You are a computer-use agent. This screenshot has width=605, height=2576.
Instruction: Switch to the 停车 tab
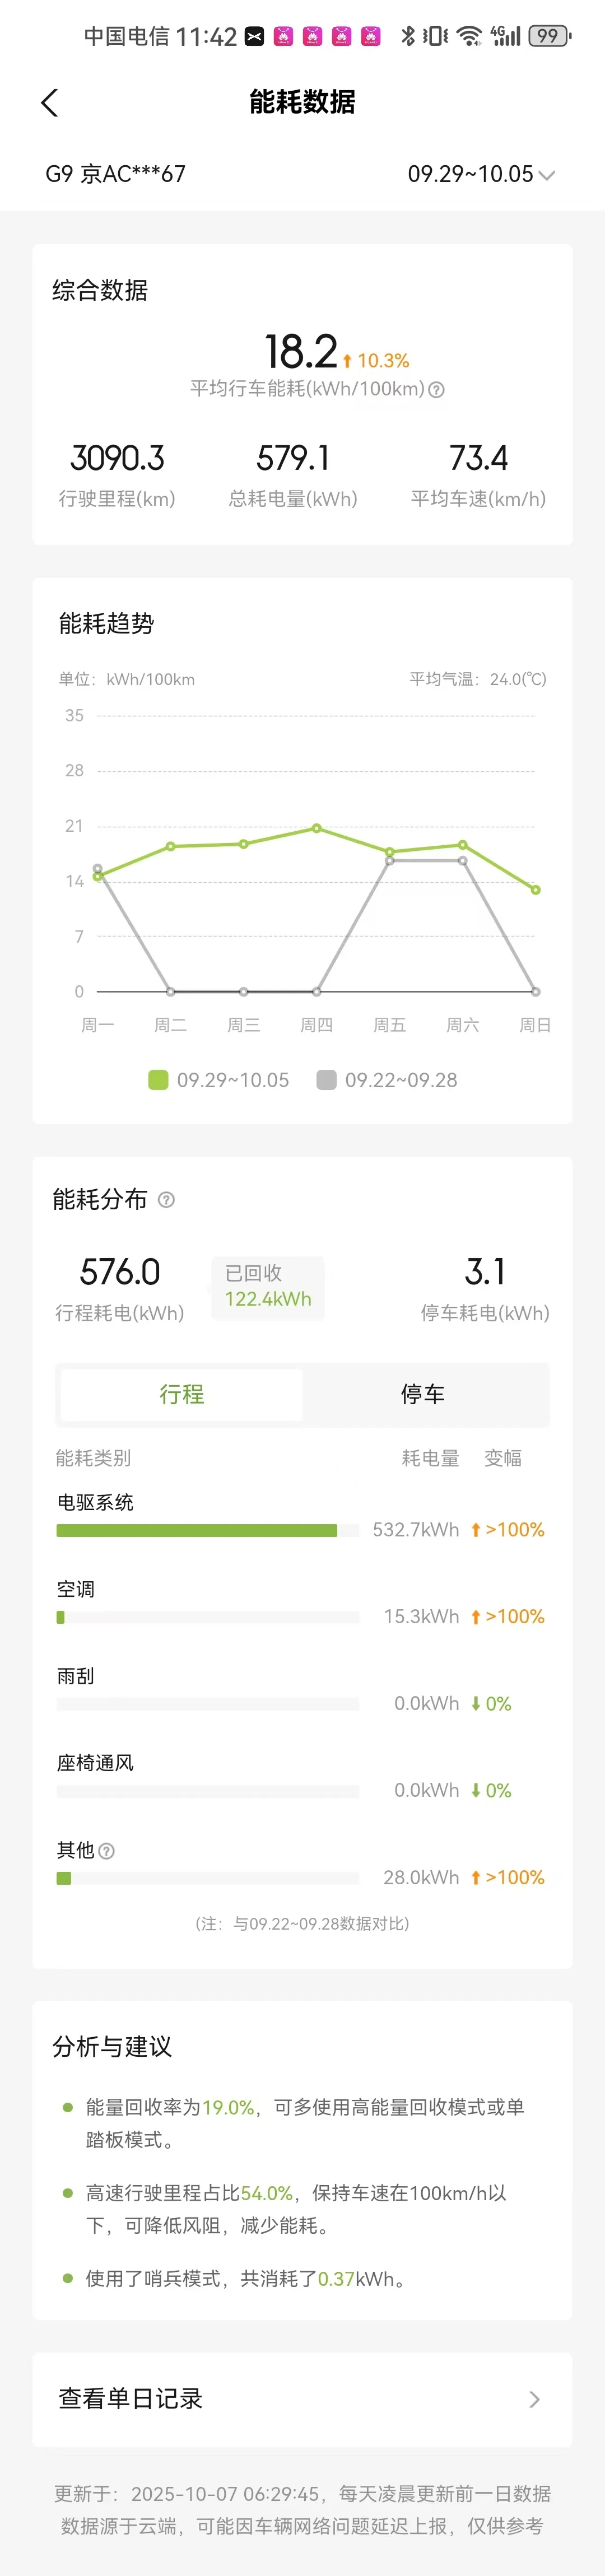pos(423,1394)
